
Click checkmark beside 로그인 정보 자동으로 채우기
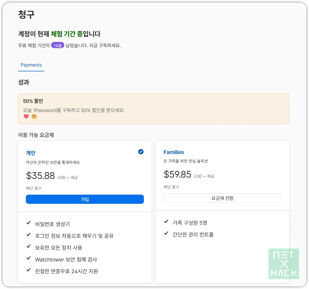click(29, 235)
